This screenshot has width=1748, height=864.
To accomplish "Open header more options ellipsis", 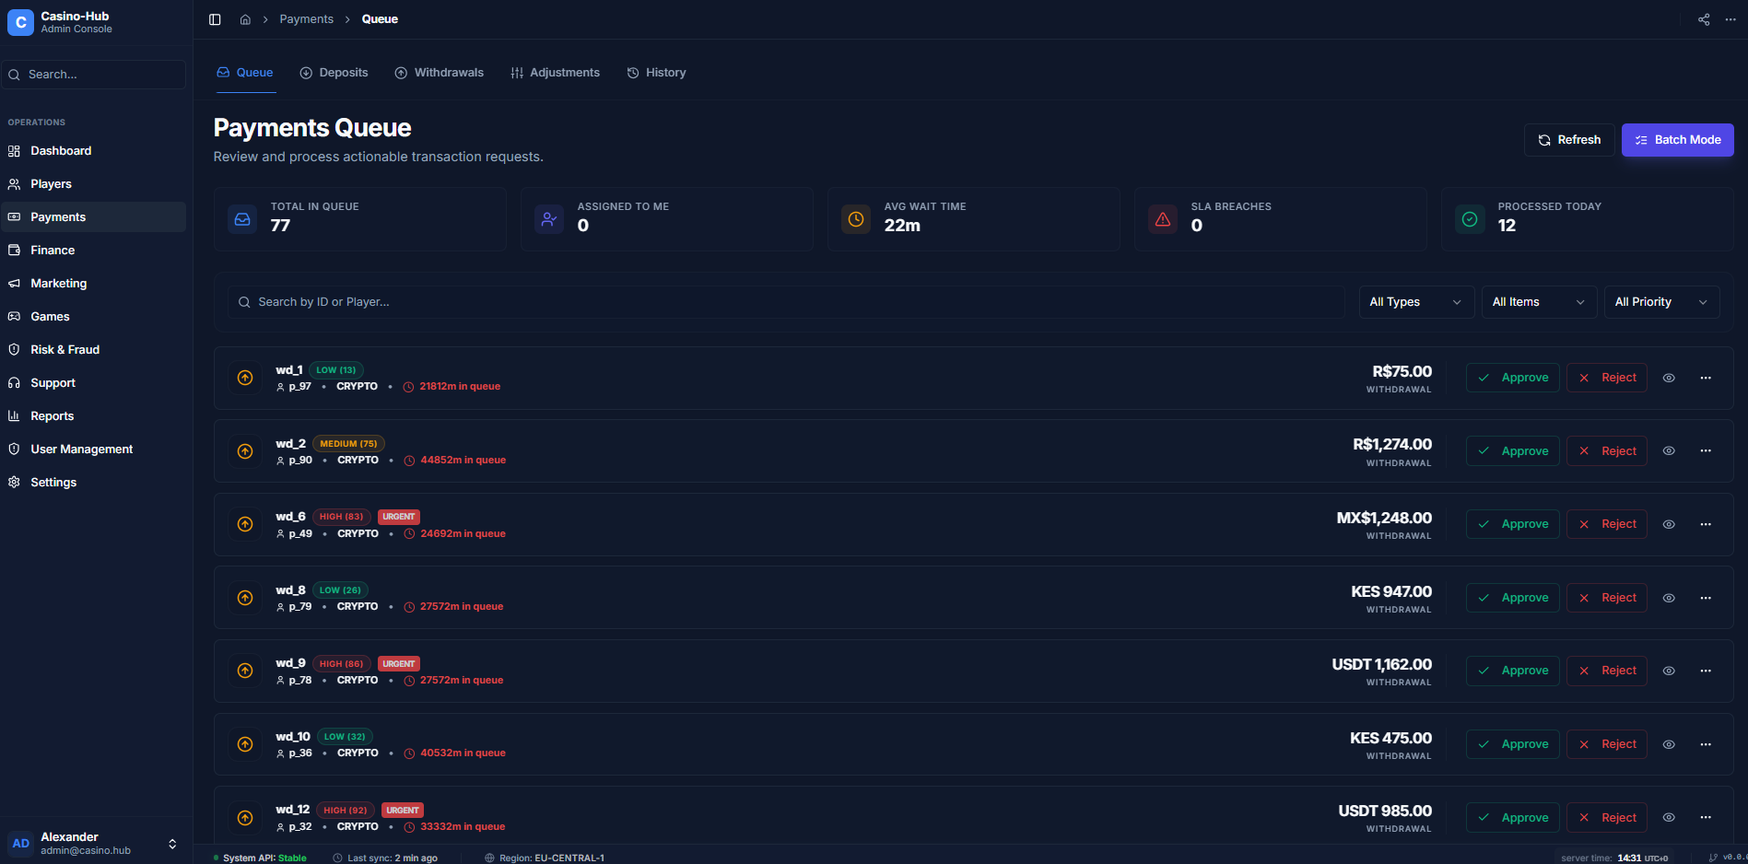I will [x=1730, y=19].
